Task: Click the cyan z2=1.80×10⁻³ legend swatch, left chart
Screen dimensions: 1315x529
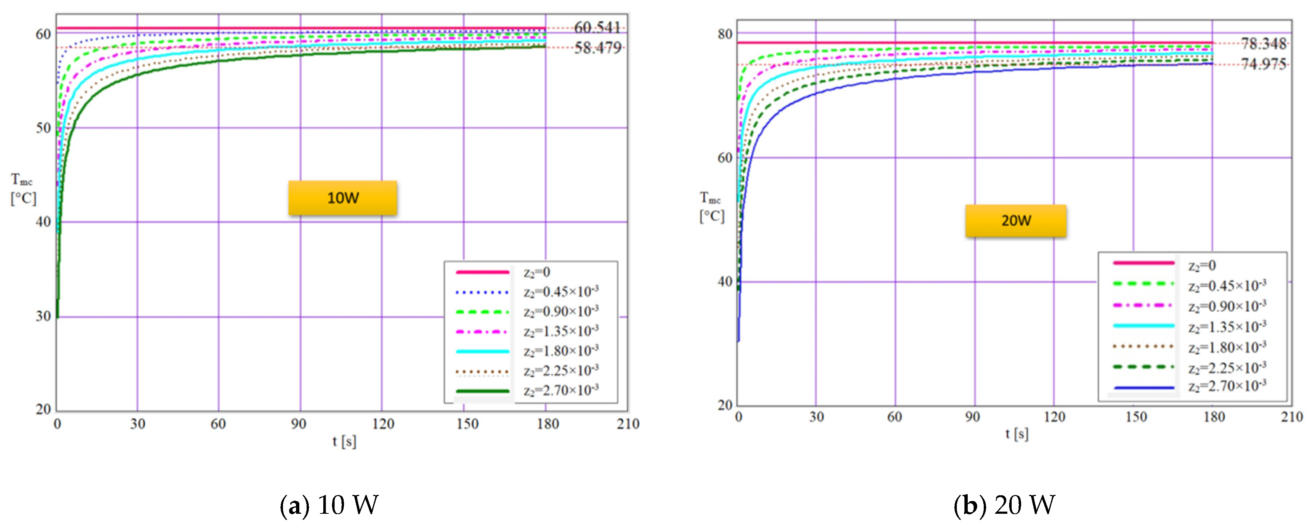Action: [482, 352]
